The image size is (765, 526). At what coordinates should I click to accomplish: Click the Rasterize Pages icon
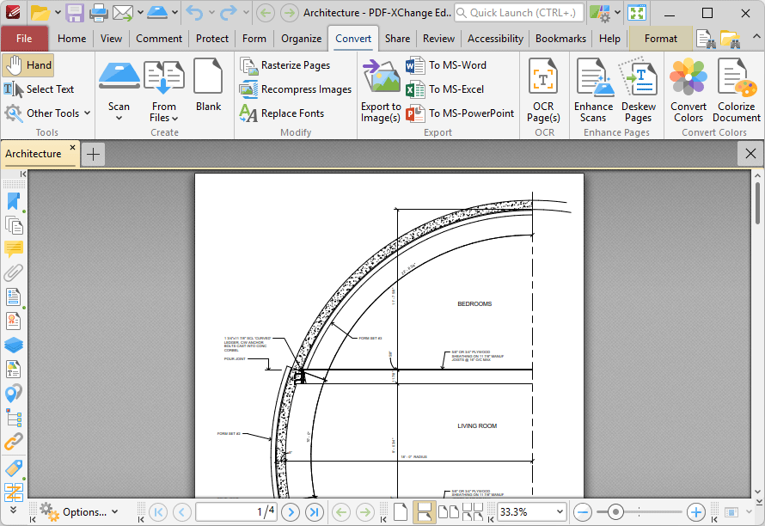(x=248, y=65)
